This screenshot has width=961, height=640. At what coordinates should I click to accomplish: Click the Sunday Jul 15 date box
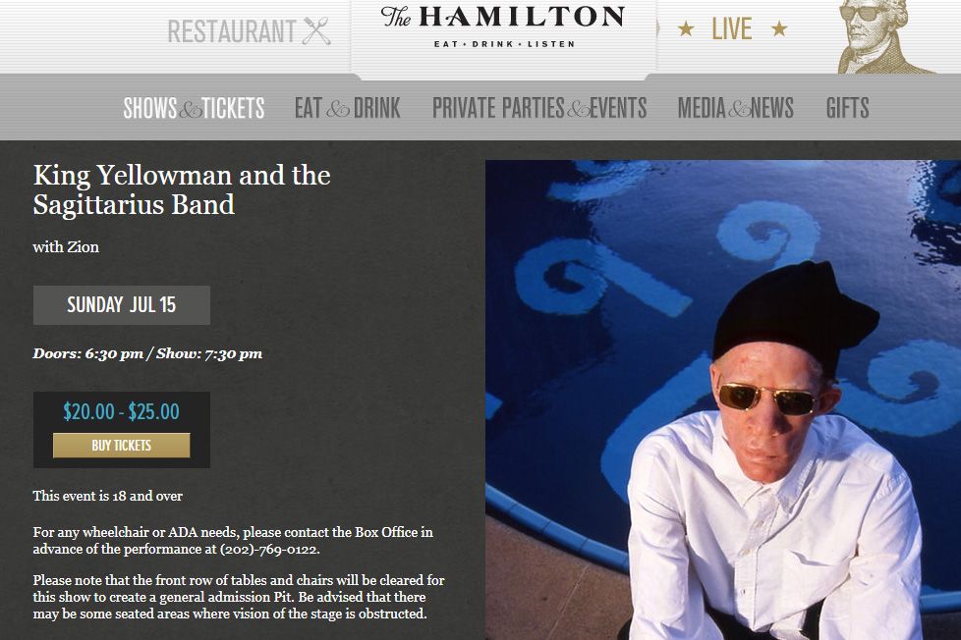121,305
